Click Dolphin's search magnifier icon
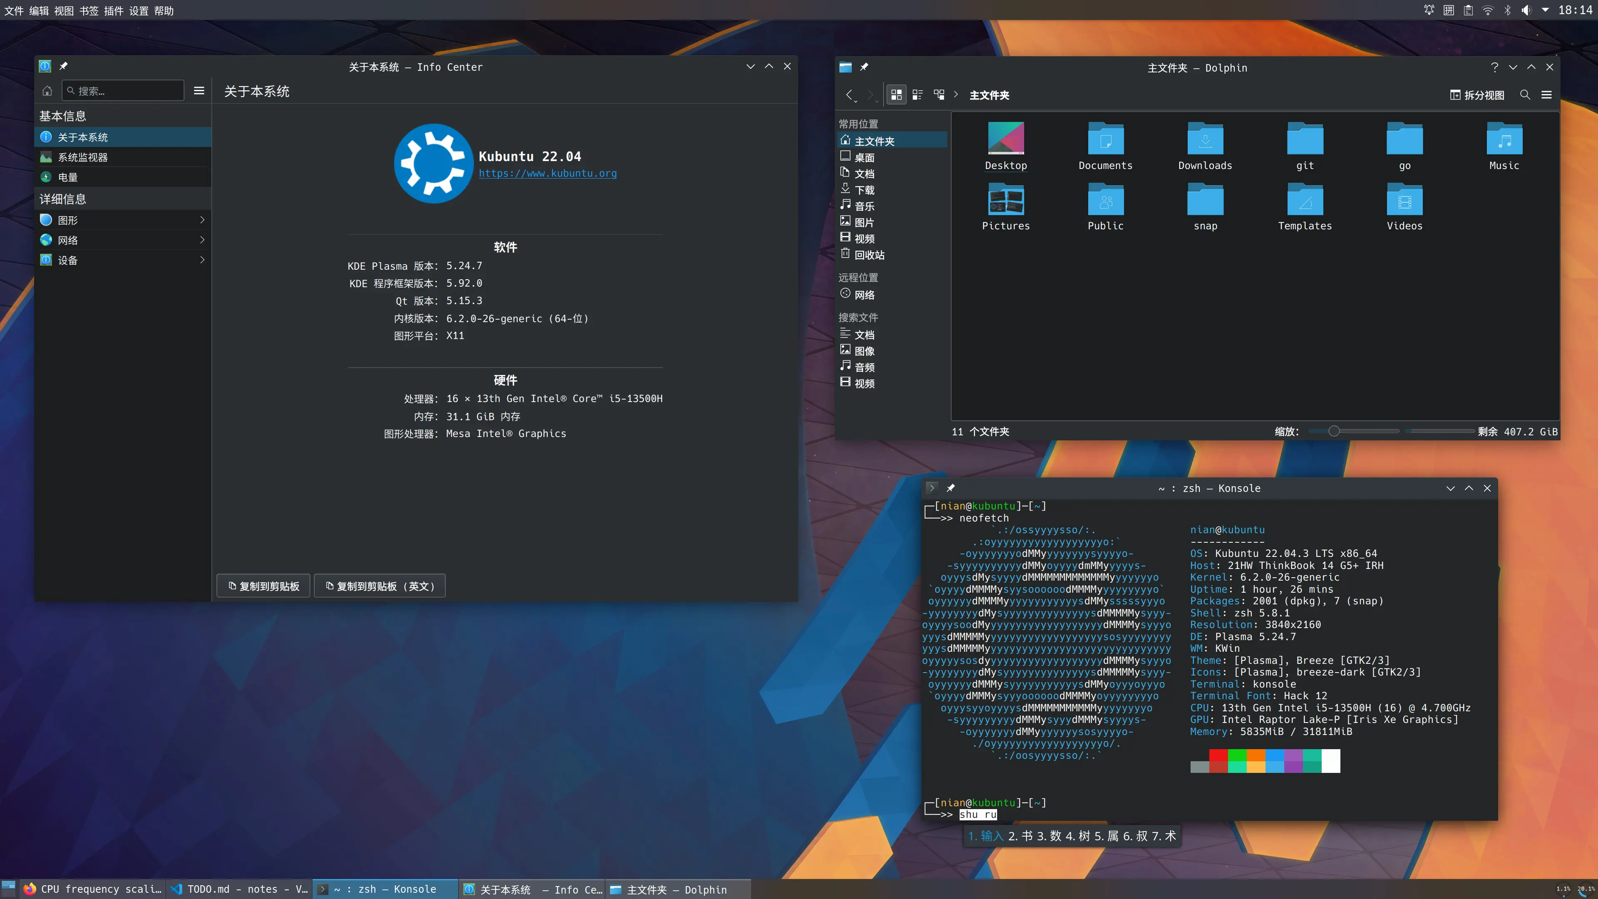The height and width of the screenshot is (899, 1598). (x=1525, y=95)
